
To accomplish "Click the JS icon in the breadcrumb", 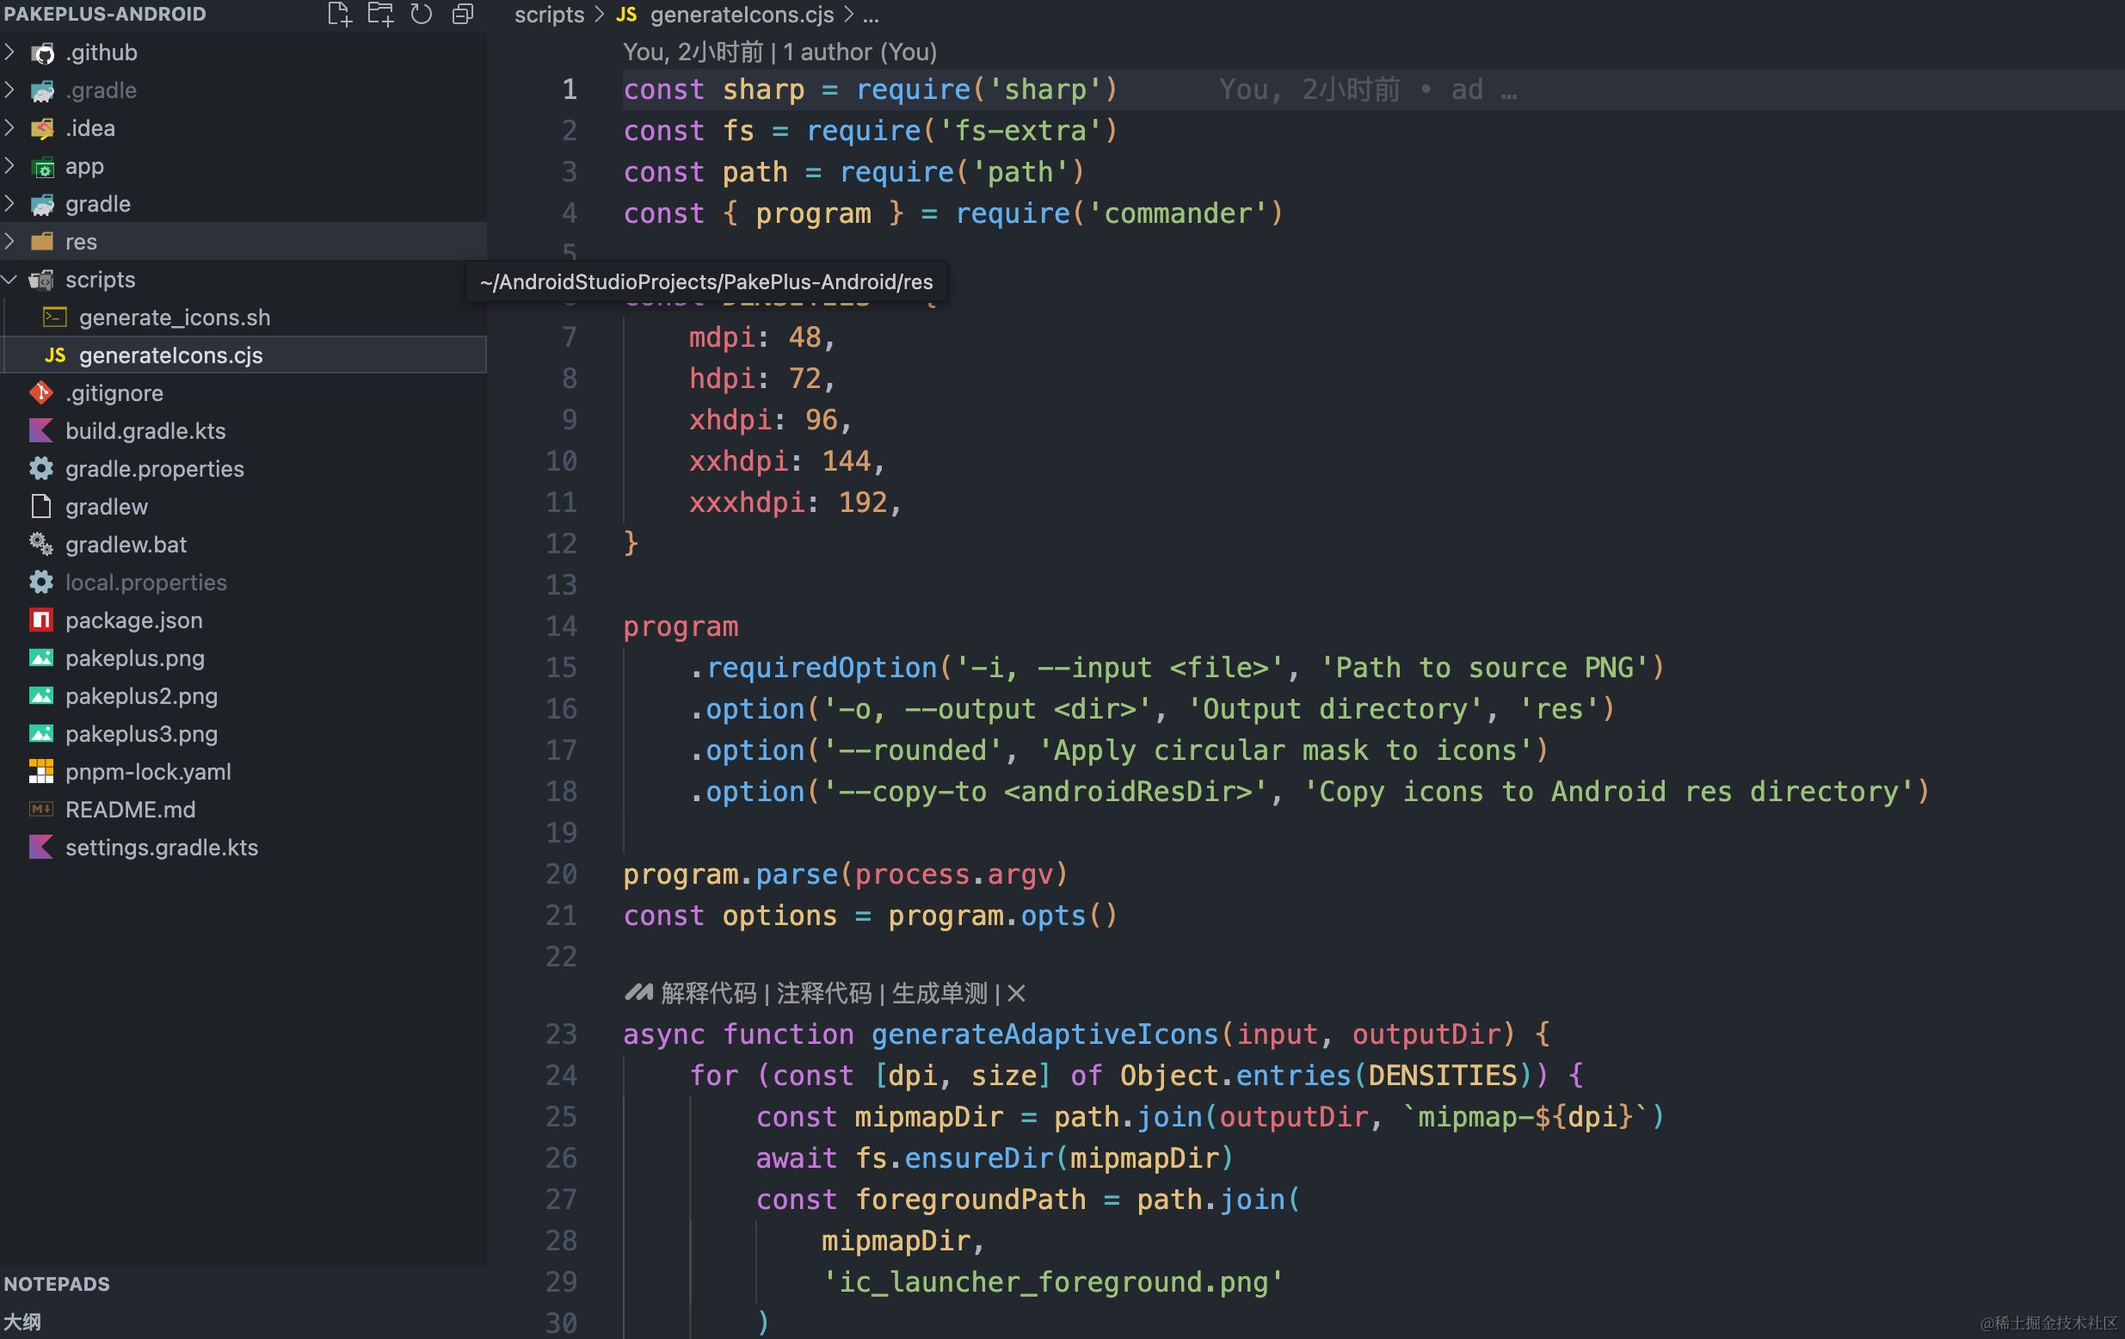I will tap(626, 14).
